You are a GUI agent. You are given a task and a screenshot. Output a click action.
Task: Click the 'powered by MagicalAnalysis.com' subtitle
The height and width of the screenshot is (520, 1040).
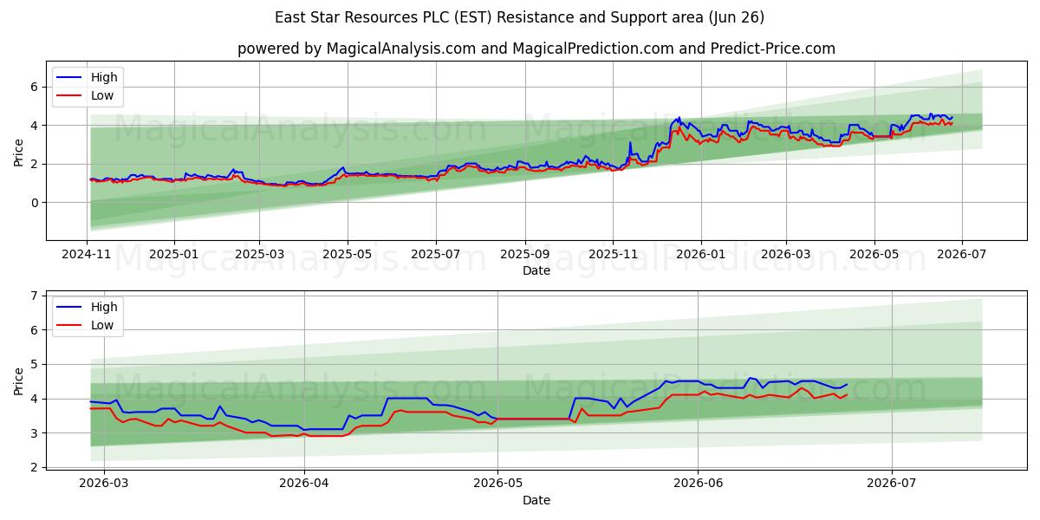(357, 49)
